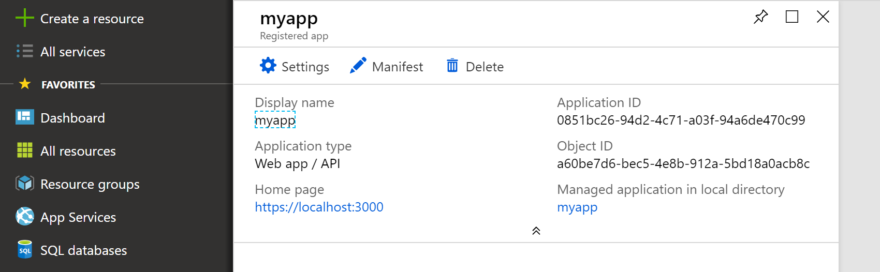Open the https://localhost:3000 home page link

[x=319, y=207]
